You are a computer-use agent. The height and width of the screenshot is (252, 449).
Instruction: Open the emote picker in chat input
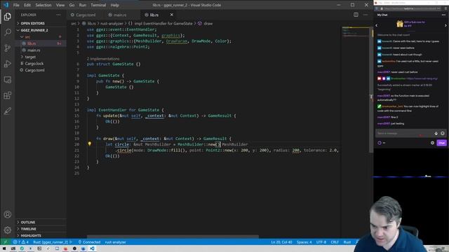pyautogui.click(x=443, y=133)
